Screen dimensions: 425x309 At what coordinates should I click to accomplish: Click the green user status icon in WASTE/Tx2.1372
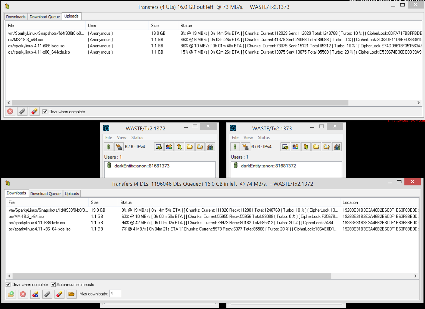[x=109, y=147]
